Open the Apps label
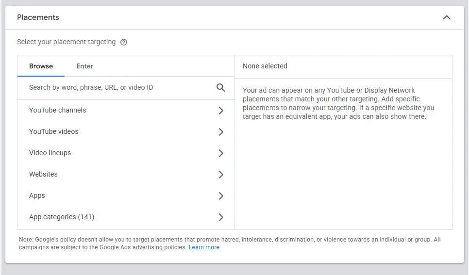The height and width of the screenshot is (275, 469). click(37, 195)
